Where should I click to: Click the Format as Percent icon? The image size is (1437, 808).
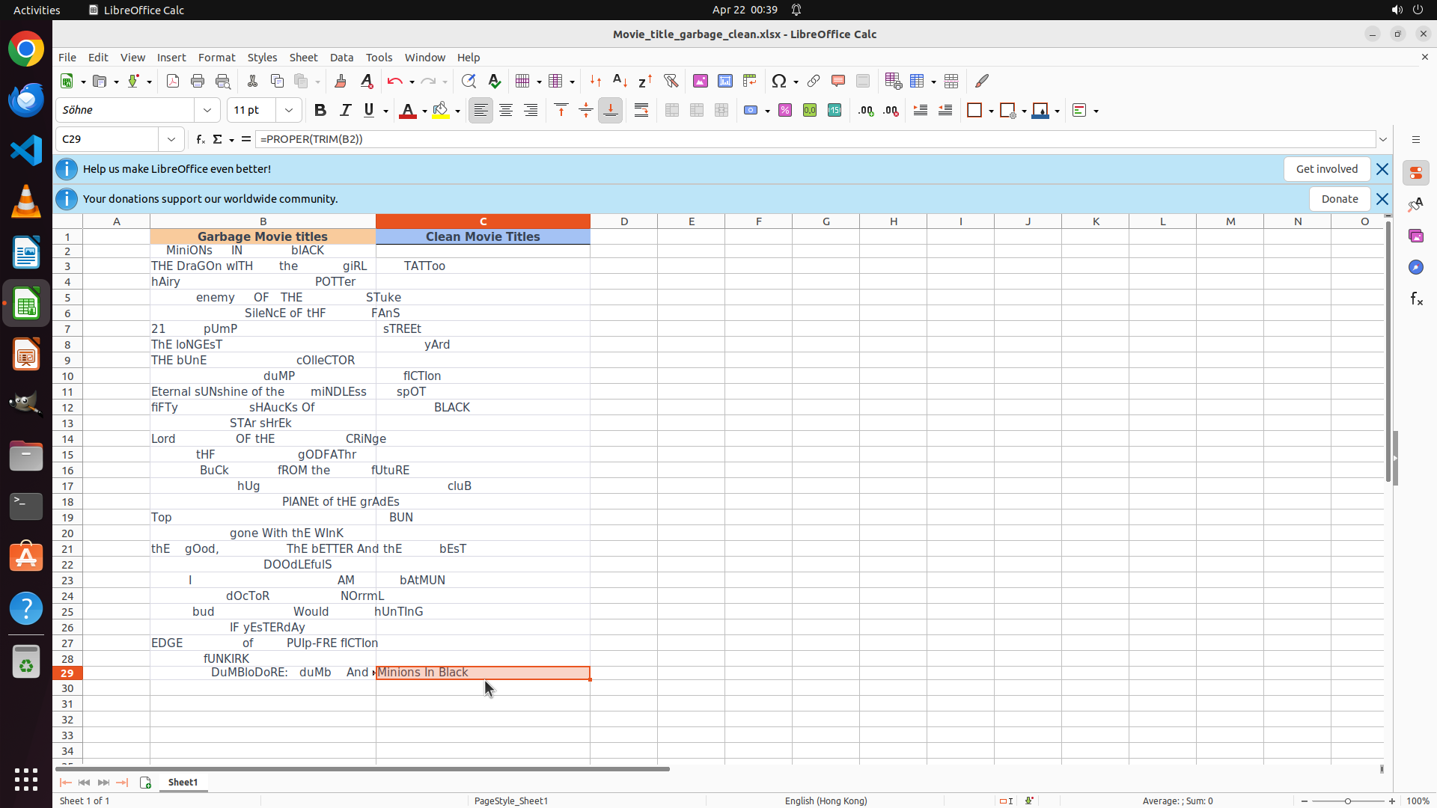tap(784, 111)
